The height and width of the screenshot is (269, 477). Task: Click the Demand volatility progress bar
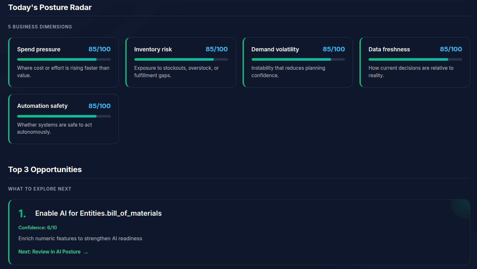(298, 59)
